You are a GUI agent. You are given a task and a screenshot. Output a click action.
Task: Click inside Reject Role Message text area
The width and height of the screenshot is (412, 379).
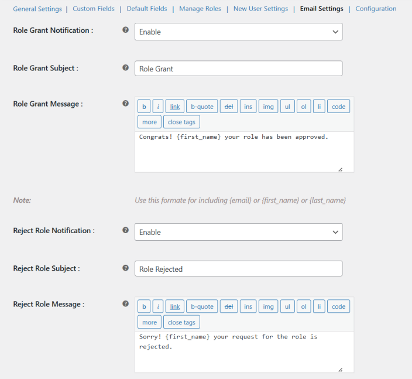pyautogui.click(x=245, y=352)
